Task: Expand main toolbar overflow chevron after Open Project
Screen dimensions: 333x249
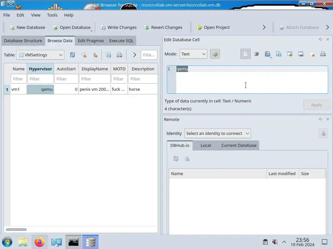Action: pos(264,27)
